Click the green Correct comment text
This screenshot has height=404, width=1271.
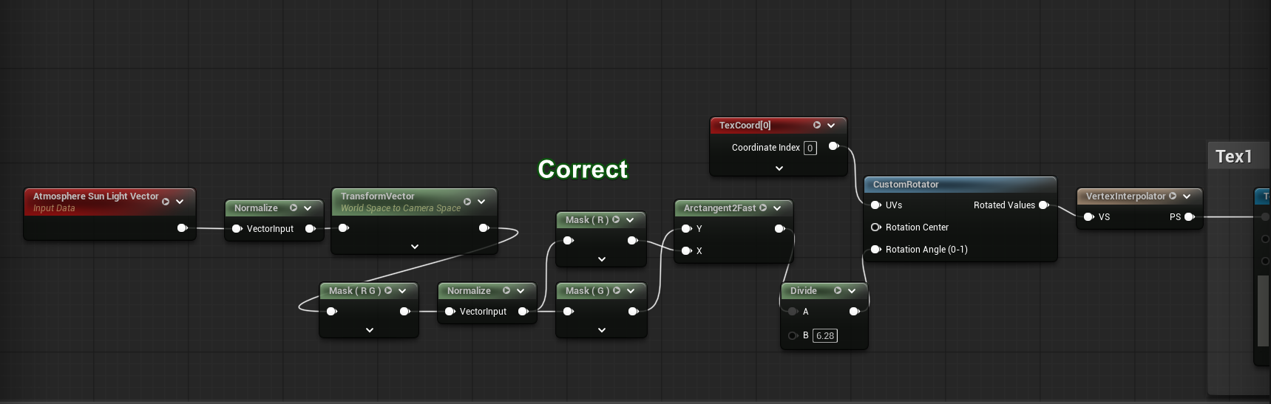tap(583, 170)
